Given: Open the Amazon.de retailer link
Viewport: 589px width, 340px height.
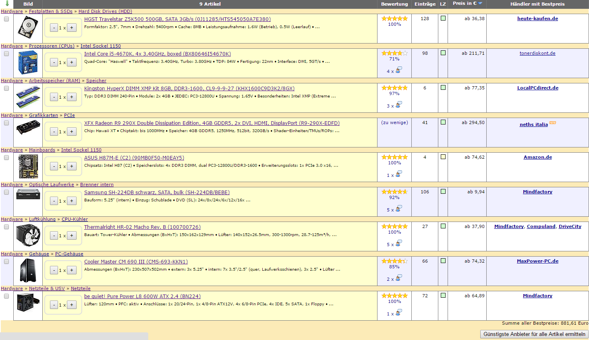Looking at the screenshot, I should (x=537, y=157).
